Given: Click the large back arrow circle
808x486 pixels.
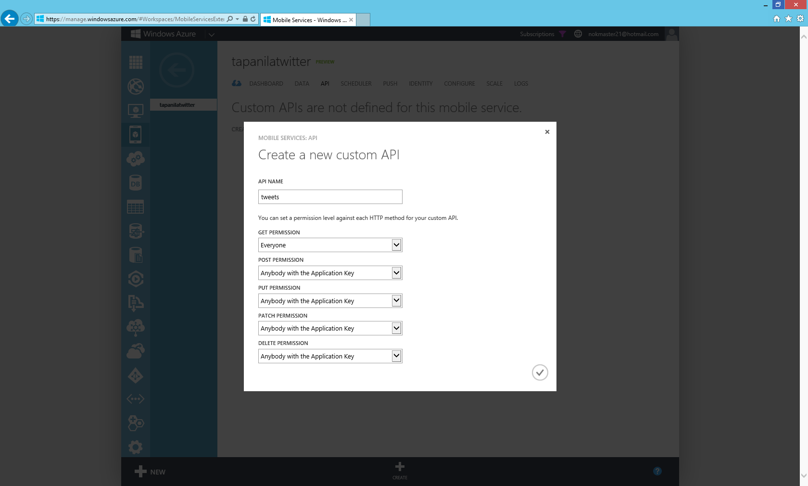Looking at the screenshot, I should coord(177,70).
